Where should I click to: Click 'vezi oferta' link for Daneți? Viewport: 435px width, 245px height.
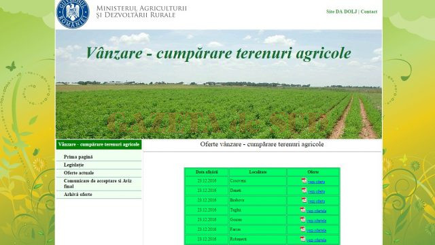(x=316, y=192)
